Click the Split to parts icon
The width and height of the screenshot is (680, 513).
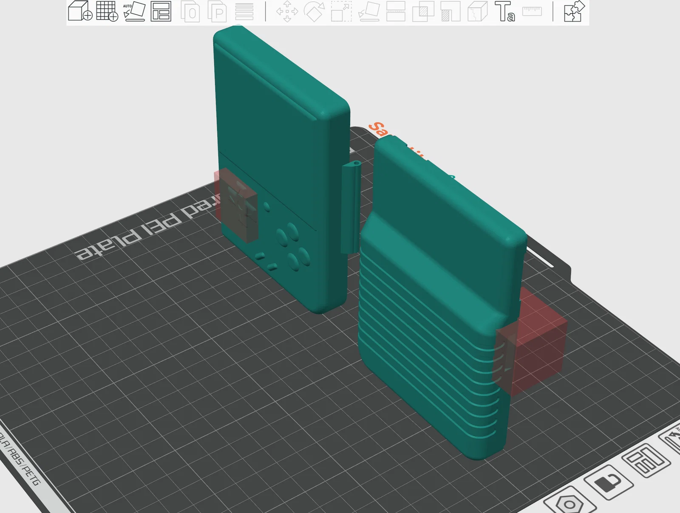217,11
